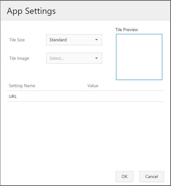Click the Standard text in Tile Size field
Screen dimensions: 171x186
pos(58,40)
